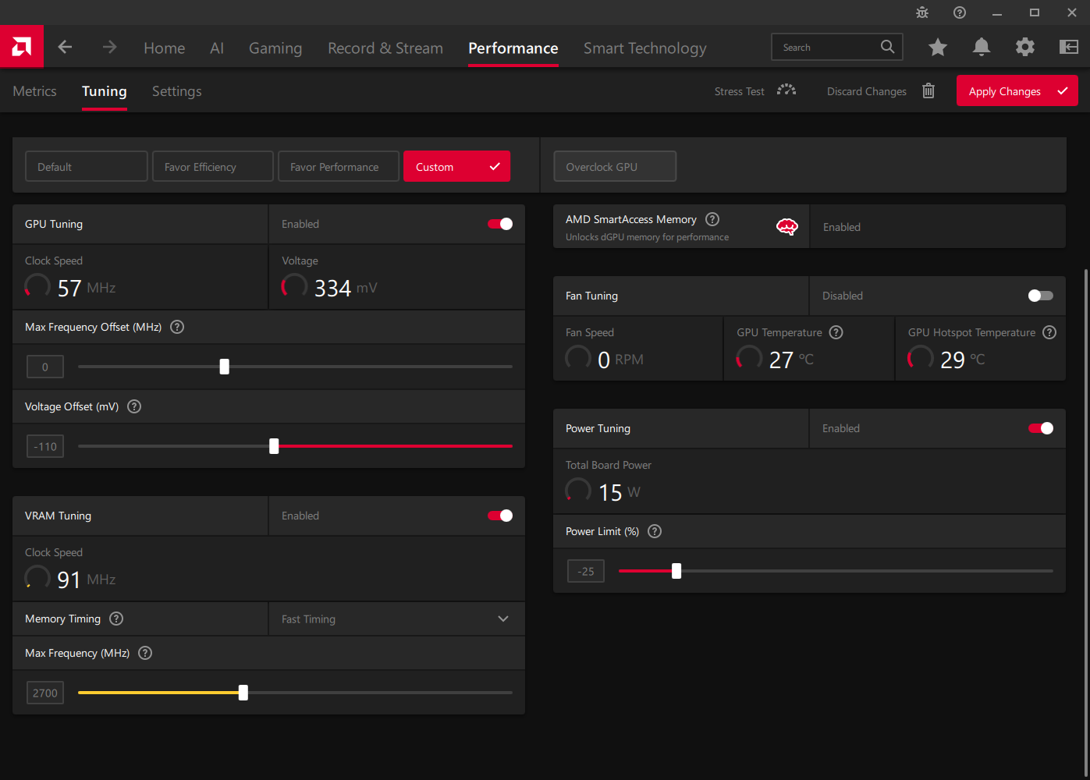
Task: Open the Record & Stream tab
Action: click(x=385, y=48)
